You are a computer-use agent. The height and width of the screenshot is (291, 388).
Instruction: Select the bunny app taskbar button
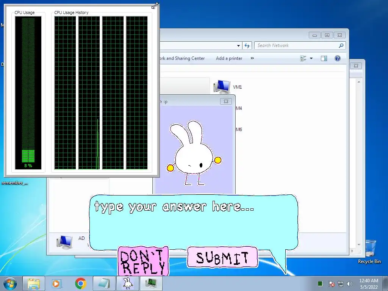click(x=127, y=283)
